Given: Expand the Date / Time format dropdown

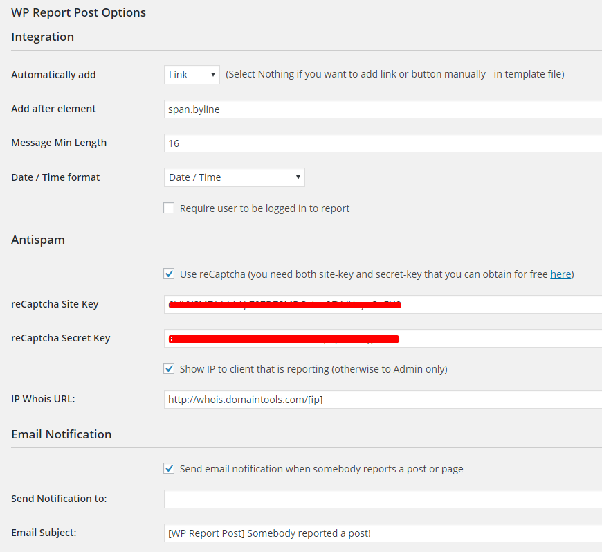Looking at the screenshot, I should coord(234,177).
